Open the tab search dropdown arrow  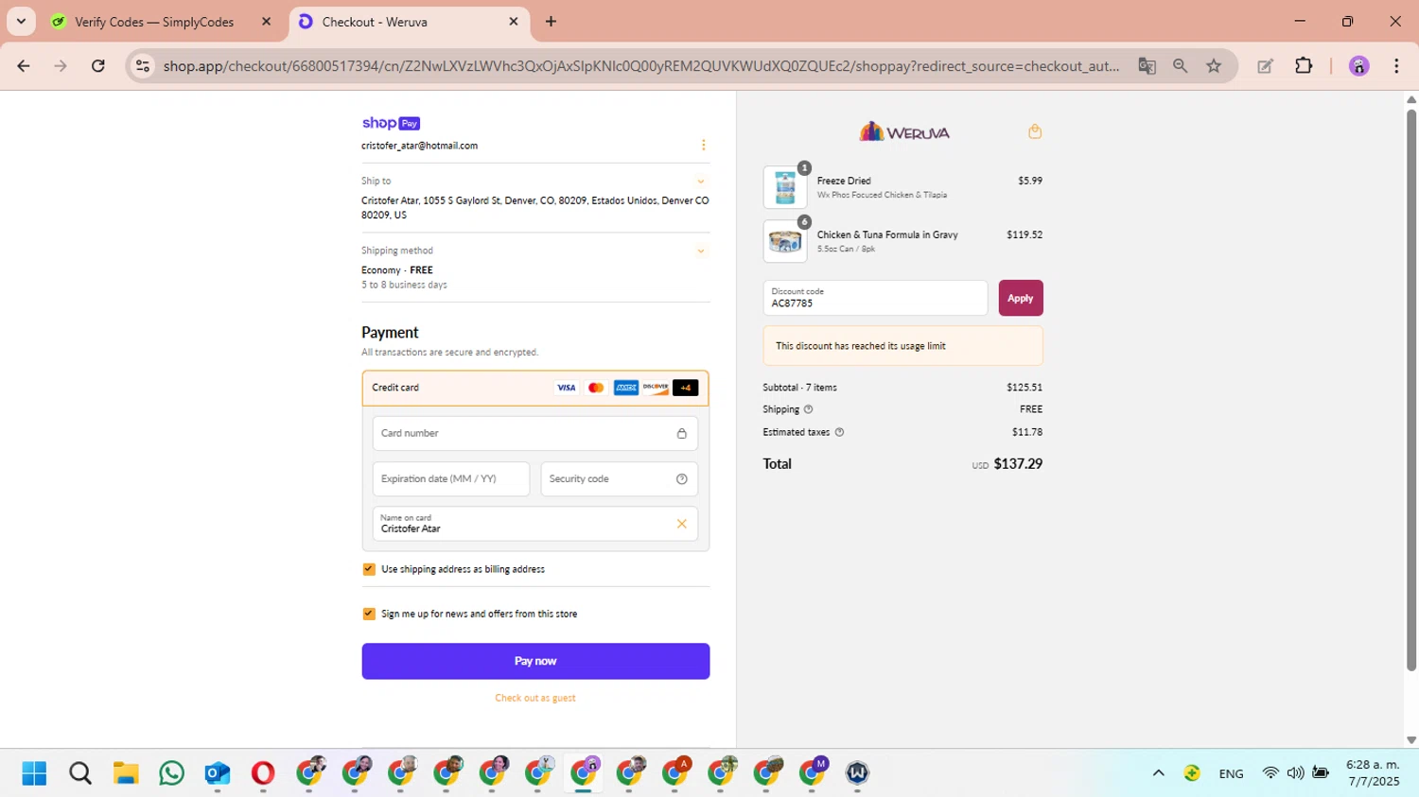[x=21, y=21]
